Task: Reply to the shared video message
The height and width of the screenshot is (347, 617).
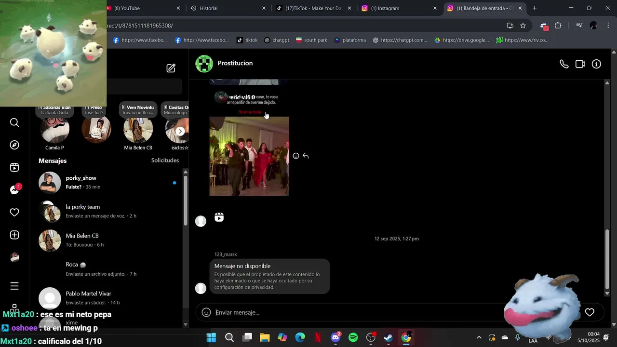Action: [x=306, y=156]
